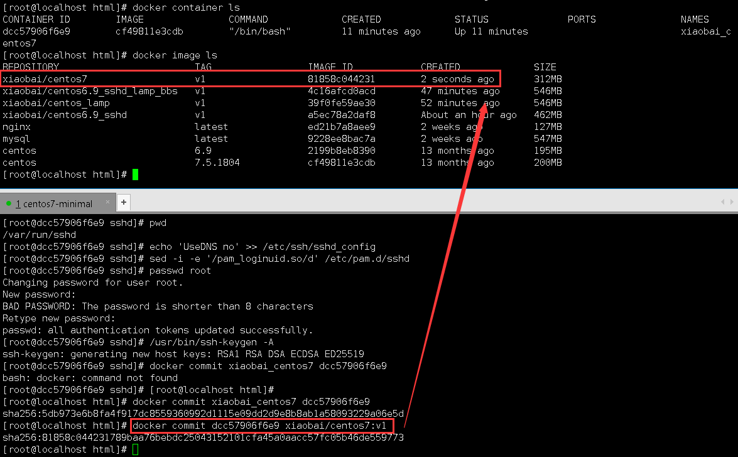
Task: Click the 312MB size value
Action: coord(548,79)
